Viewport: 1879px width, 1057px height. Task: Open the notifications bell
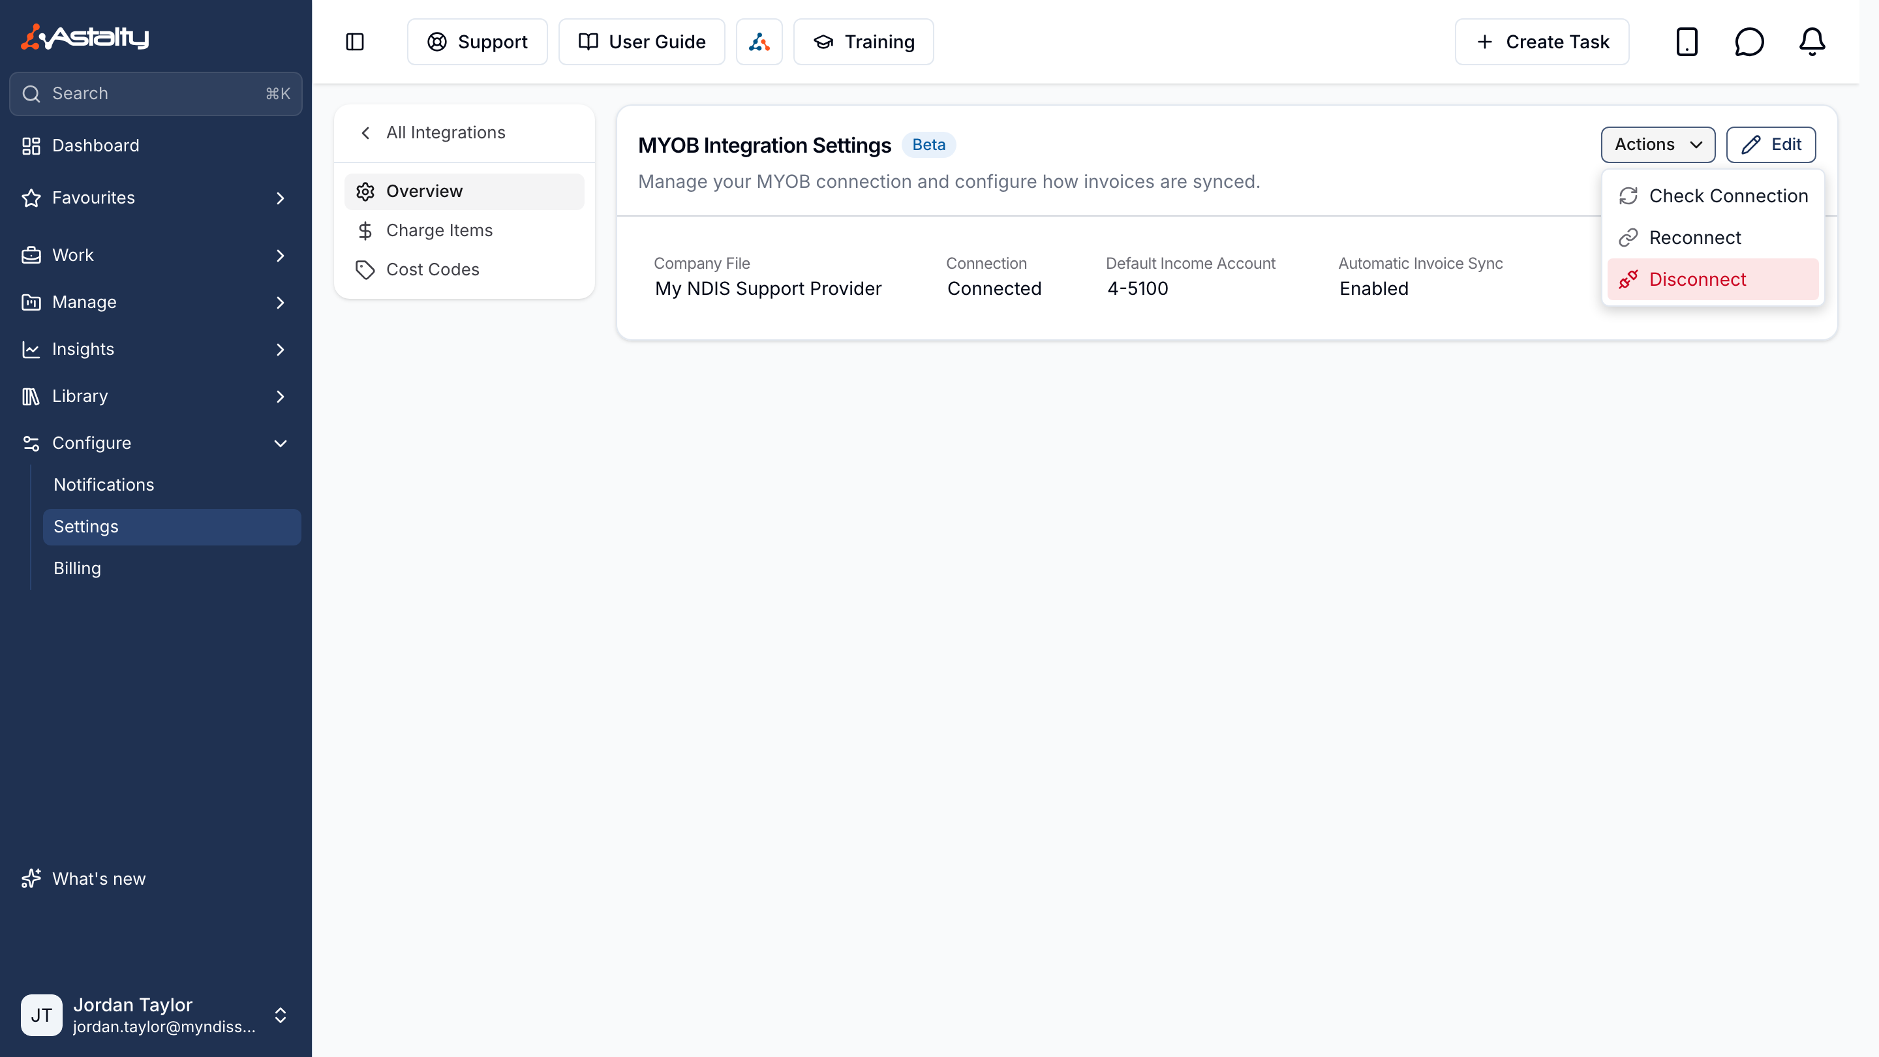coord(1812,42)
